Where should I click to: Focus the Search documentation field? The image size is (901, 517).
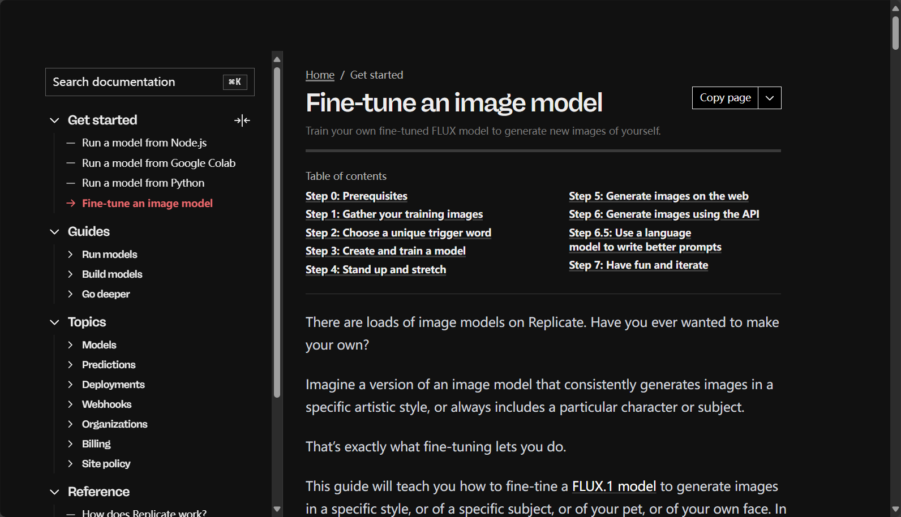click(150, 82)
